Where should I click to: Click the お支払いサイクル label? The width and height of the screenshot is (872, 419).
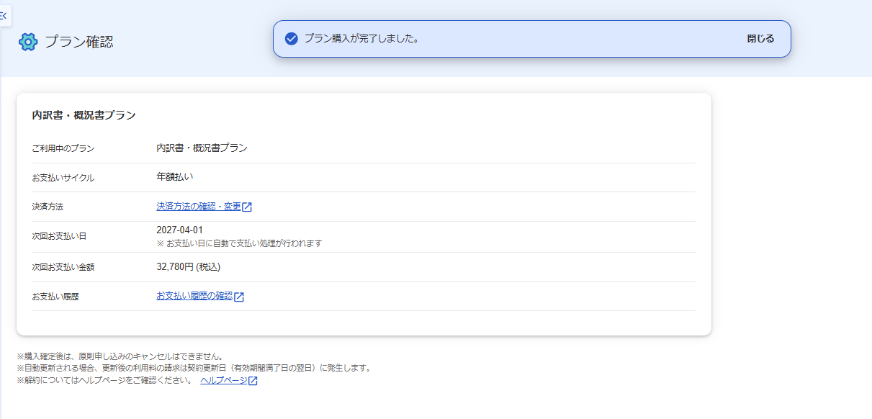pos(63,178)
